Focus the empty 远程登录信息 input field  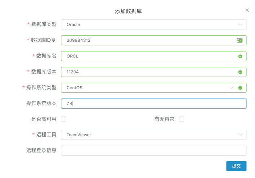click(154, 151)
